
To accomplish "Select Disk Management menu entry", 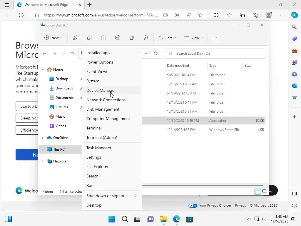I will click(112, 109).
